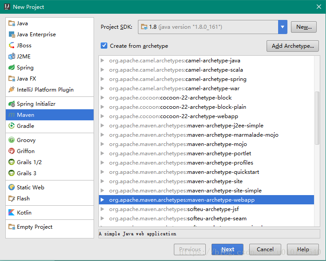Click the Cancel button

click(x=265, y=249)
